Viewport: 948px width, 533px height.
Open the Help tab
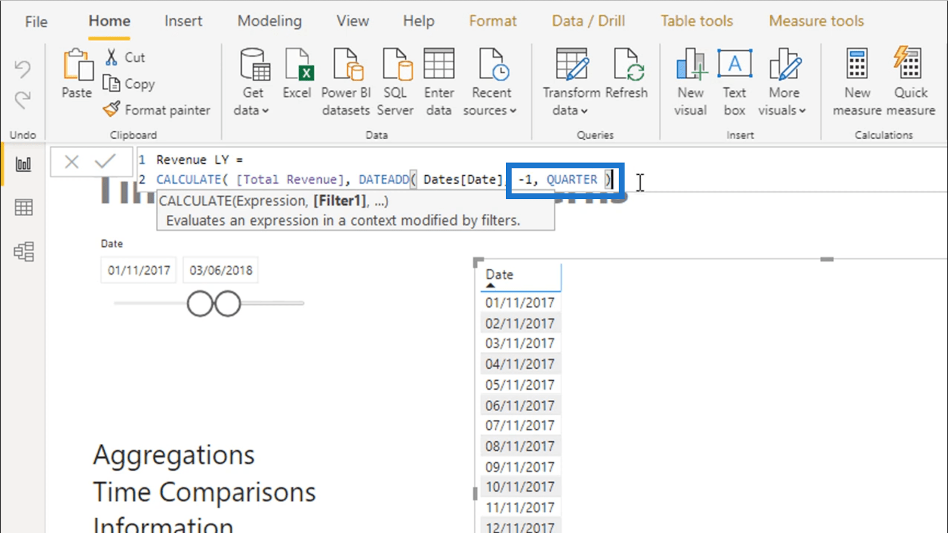tap(418, 21)
